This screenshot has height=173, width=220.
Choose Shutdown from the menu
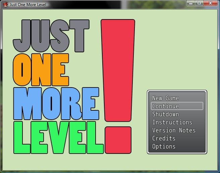tap(166, 114)
